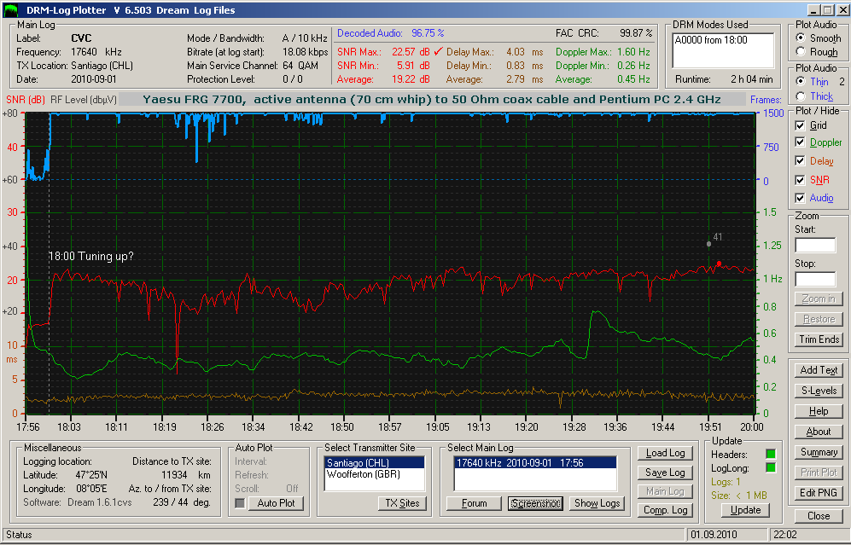Click the green LogLong update indicator
This screenshot has width=851, height=545.
coord(770,467)
